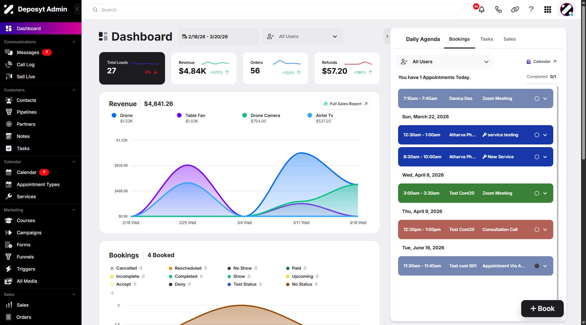Image resolution: width=586 pixels, height=325 pixels.
Task: Open the apps grid menu
Action: coord(548,10)
